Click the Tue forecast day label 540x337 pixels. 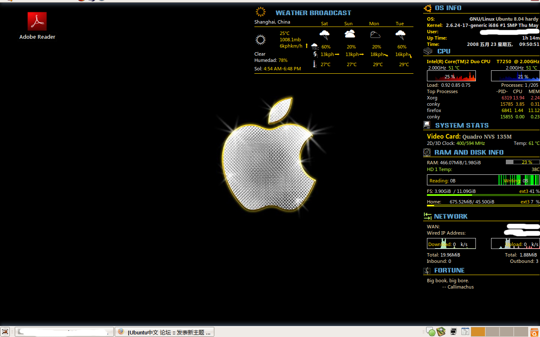click(x=400, y=24)
